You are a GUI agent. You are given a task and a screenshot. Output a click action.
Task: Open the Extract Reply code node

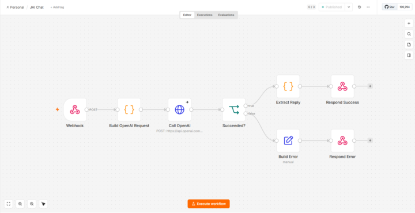[288, 86]
